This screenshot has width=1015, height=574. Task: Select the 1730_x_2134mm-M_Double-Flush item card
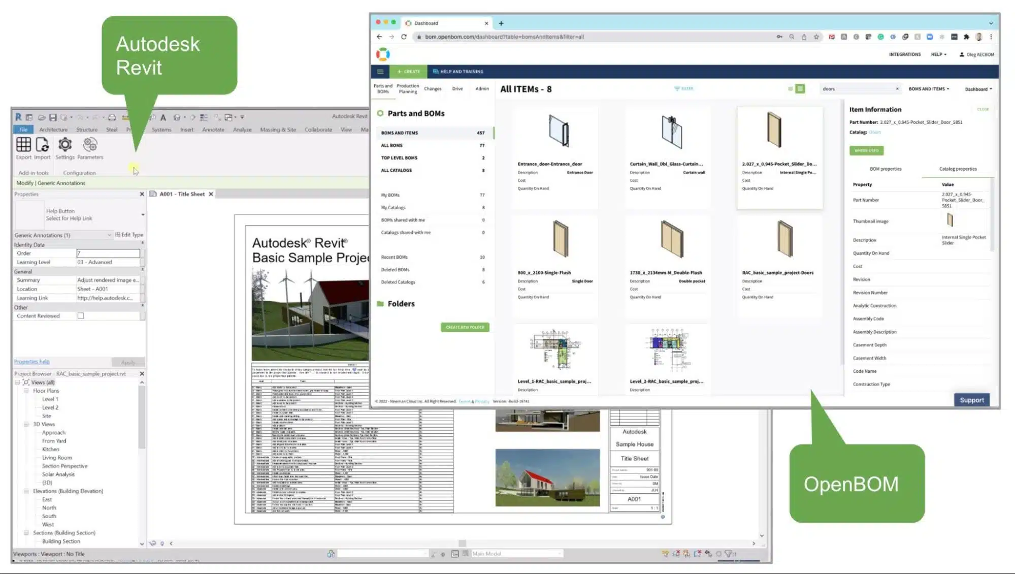pos(667,267)
